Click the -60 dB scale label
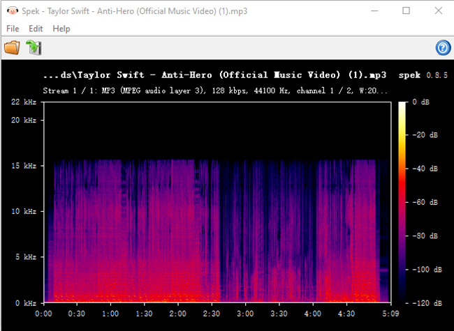Screen dimensions: 454x331 pos(425,202)
